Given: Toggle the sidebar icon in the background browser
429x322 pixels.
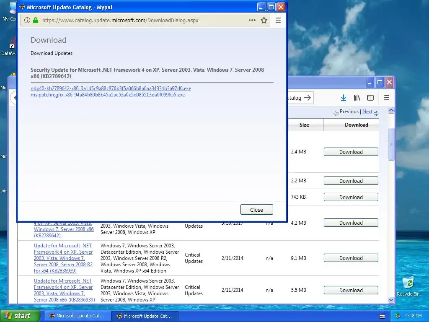Looking at the screenshot, I should coord(370,98).
